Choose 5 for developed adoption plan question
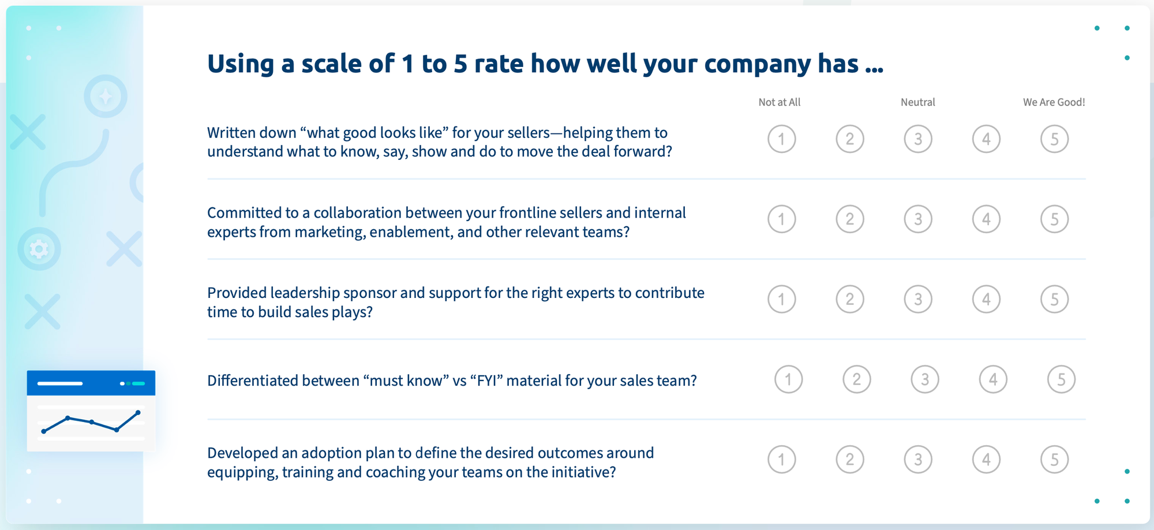Screen dimensions: 1154x530 pyautogui.click(x=1054, y=460)
